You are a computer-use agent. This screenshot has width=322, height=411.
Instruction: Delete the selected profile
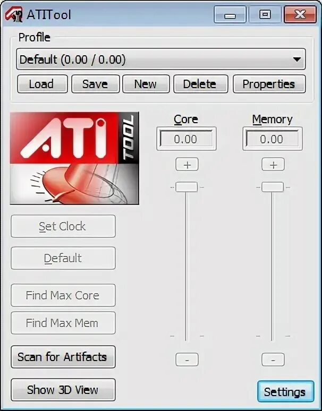199,84
